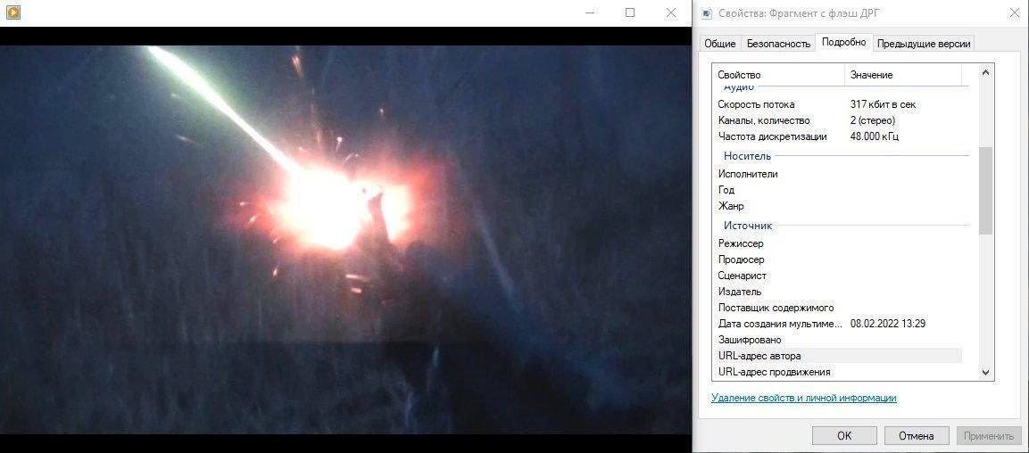Click the Применить button

(989, 436)
